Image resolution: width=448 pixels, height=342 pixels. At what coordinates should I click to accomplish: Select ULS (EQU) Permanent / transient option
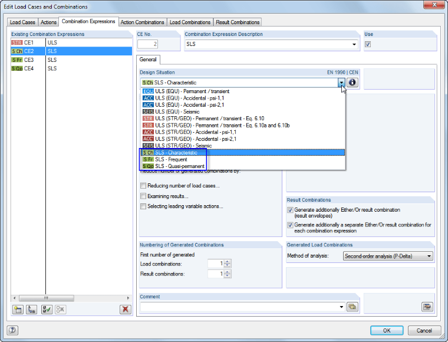tap(243, 91)
